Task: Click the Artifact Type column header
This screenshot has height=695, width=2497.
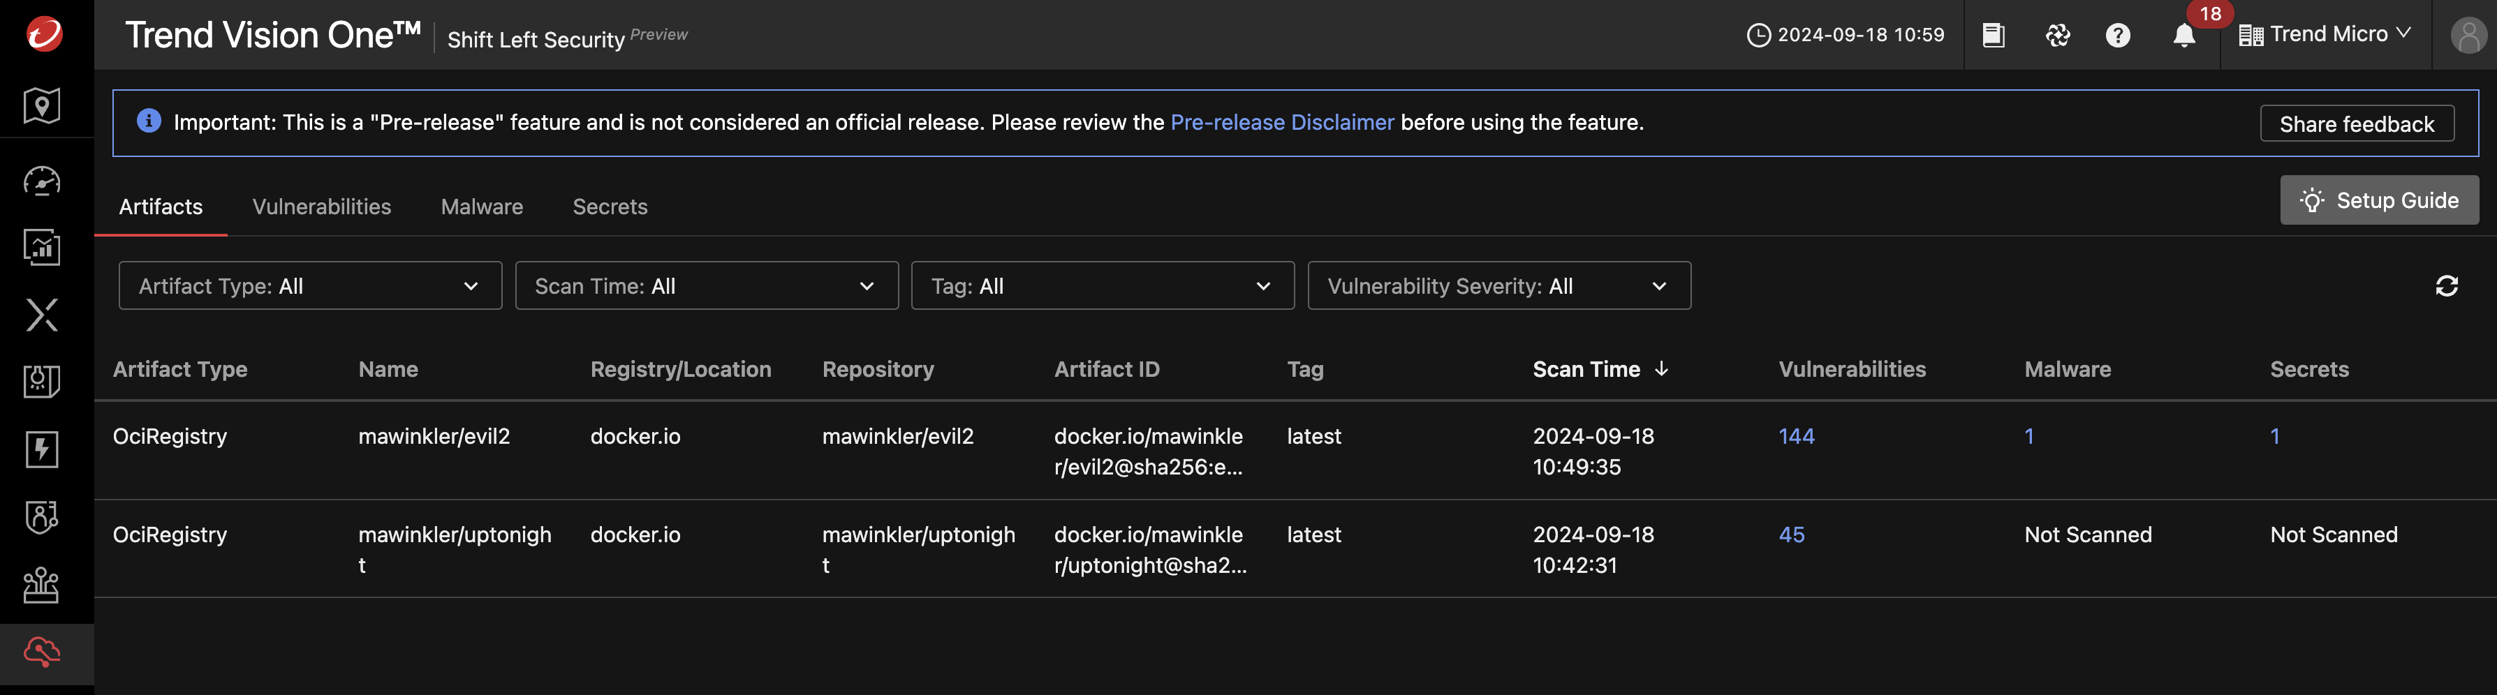Action: (x=180, y=369)
